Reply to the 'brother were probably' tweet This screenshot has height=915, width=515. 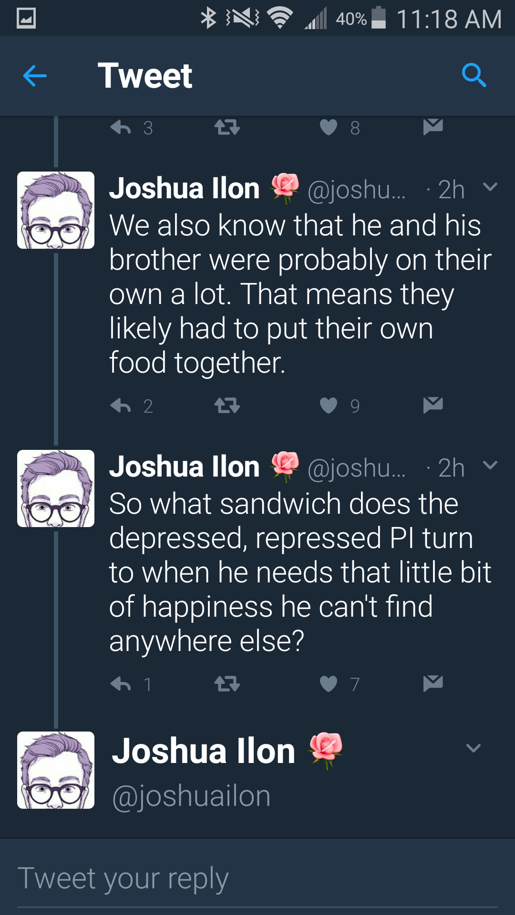click(x=121, y=406)
